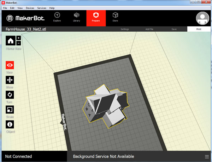Open print Settings
This screenshot has height=162, width=212.
coord(125,29)
